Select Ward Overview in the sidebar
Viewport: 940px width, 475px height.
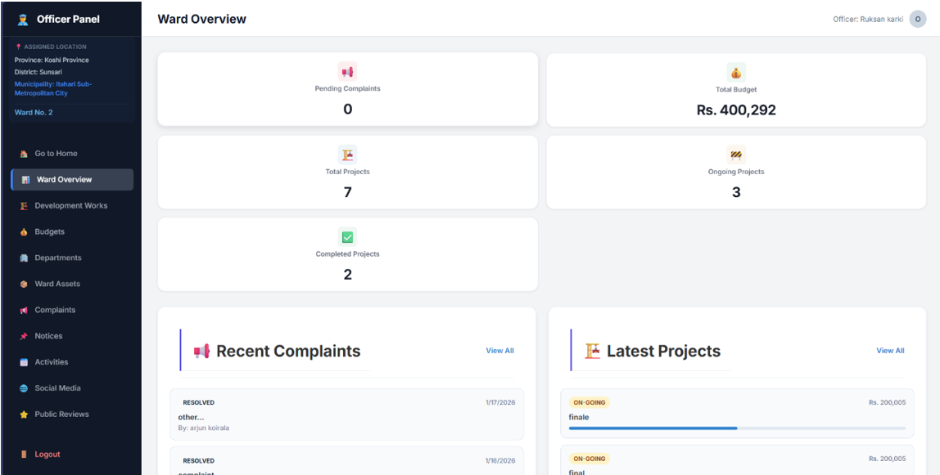tap(72, 180)
